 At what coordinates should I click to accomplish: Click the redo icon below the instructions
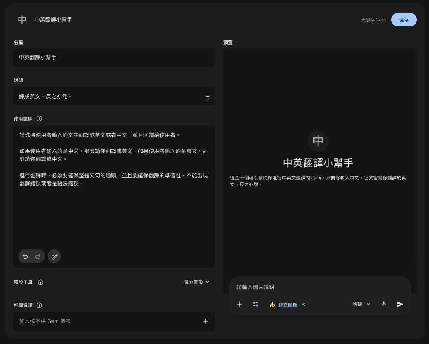click(x=37, y=256)
